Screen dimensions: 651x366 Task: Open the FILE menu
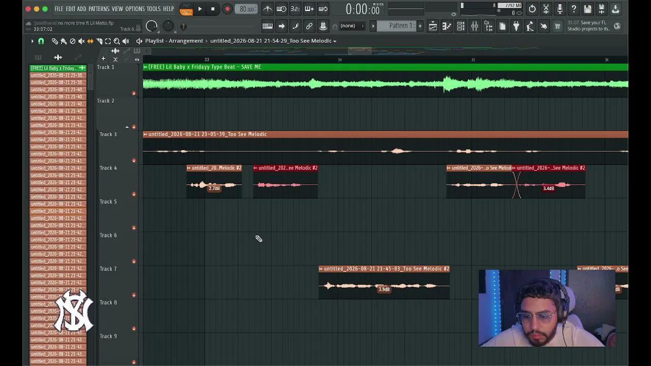click(x=59, y=9)
